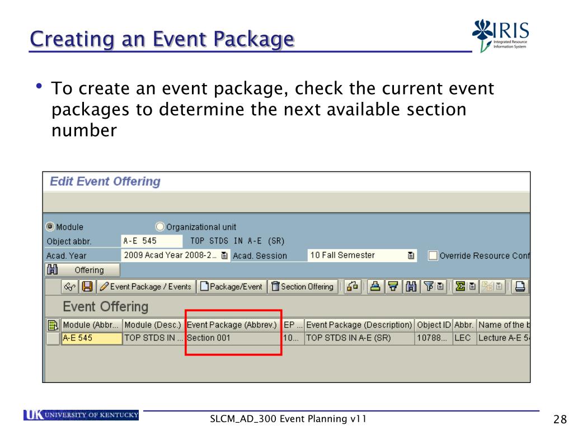Click the TOP STDS IN ... module description cell

[x=153, y=338]
